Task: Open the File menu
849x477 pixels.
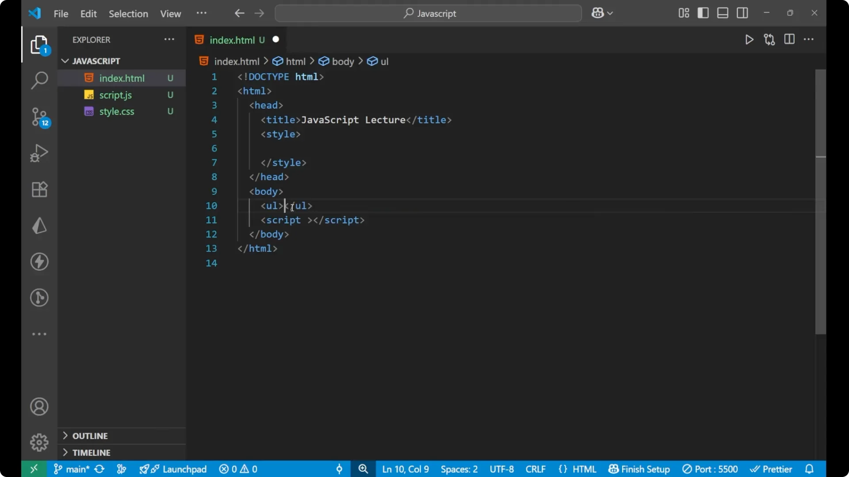Action: pyautogui.click(x=61, y=14)
